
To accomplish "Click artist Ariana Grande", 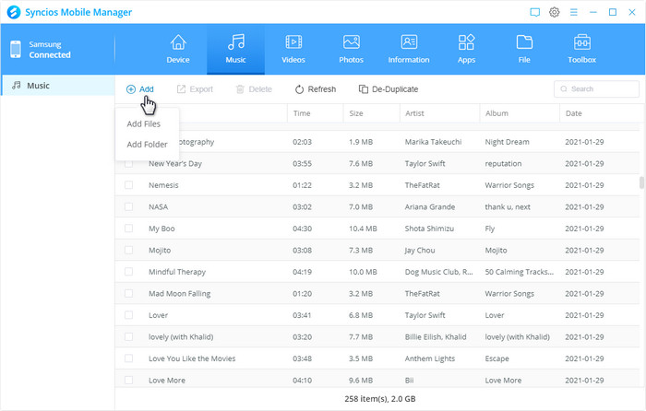I will point(430,207).
